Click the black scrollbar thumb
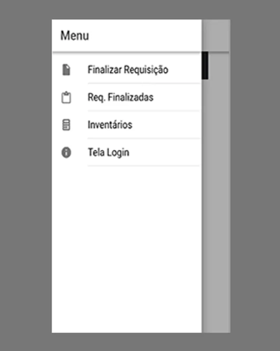Screen dimensions: 280x351 click(205, 66)
